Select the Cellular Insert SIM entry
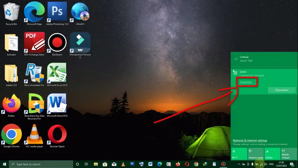 (264, 59)
